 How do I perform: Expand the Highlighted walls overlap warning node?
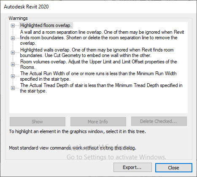point(13,52)
